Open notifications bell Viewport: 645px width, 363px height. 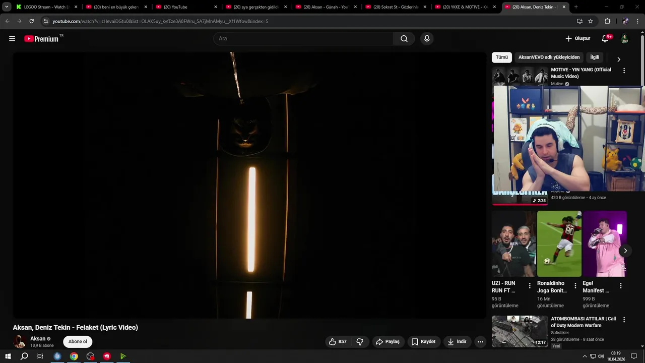606,39
